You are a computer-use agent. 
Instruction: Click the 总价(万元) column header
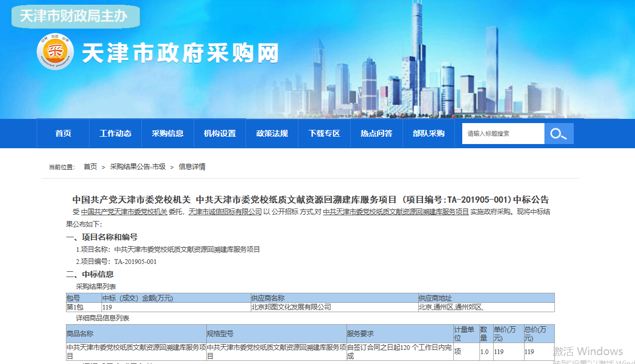tap(539, 334)
